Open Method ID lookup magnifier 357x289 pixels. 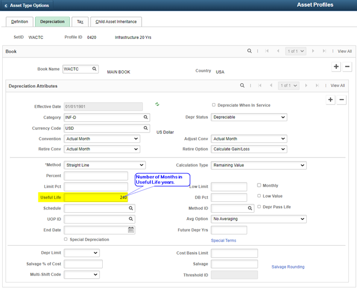tap(250, 208)
